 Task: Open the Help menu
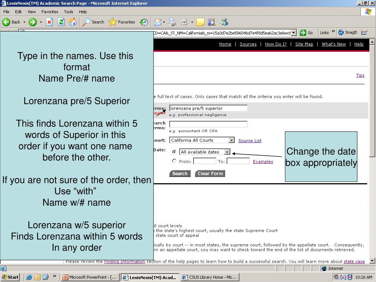tap(83, 12)
